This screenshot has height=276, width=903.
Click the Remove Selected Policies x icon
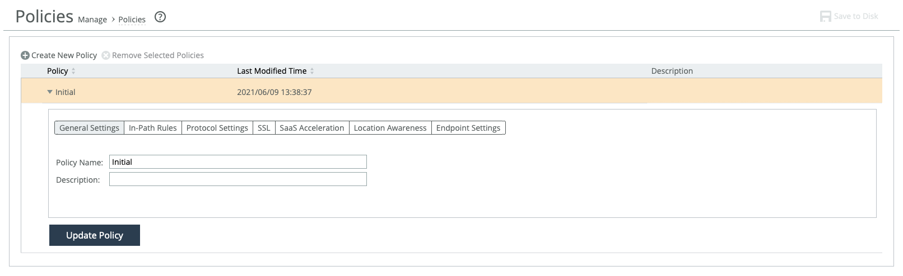[x=106, y=55]
